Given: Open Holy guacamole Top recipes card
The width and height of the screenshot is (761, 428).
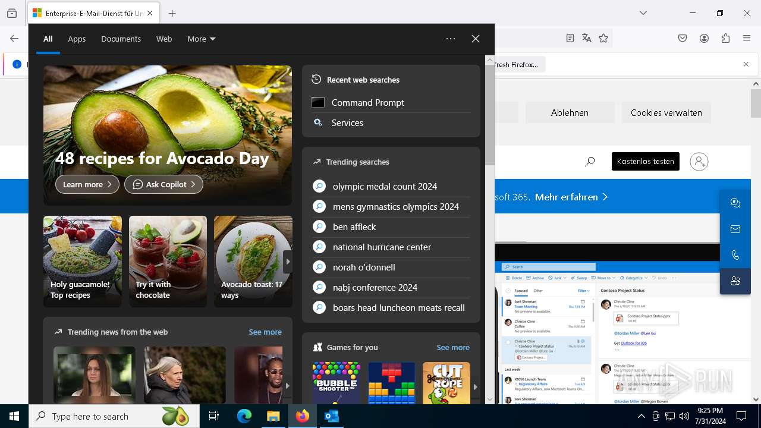Looking at the screenshot, I should [x=83, y=262].
